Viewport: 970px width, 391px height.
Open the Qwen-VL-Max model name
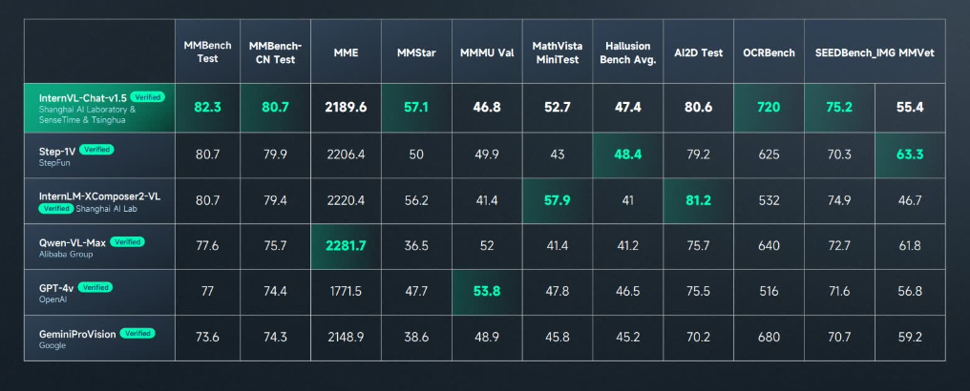(73, 241)
